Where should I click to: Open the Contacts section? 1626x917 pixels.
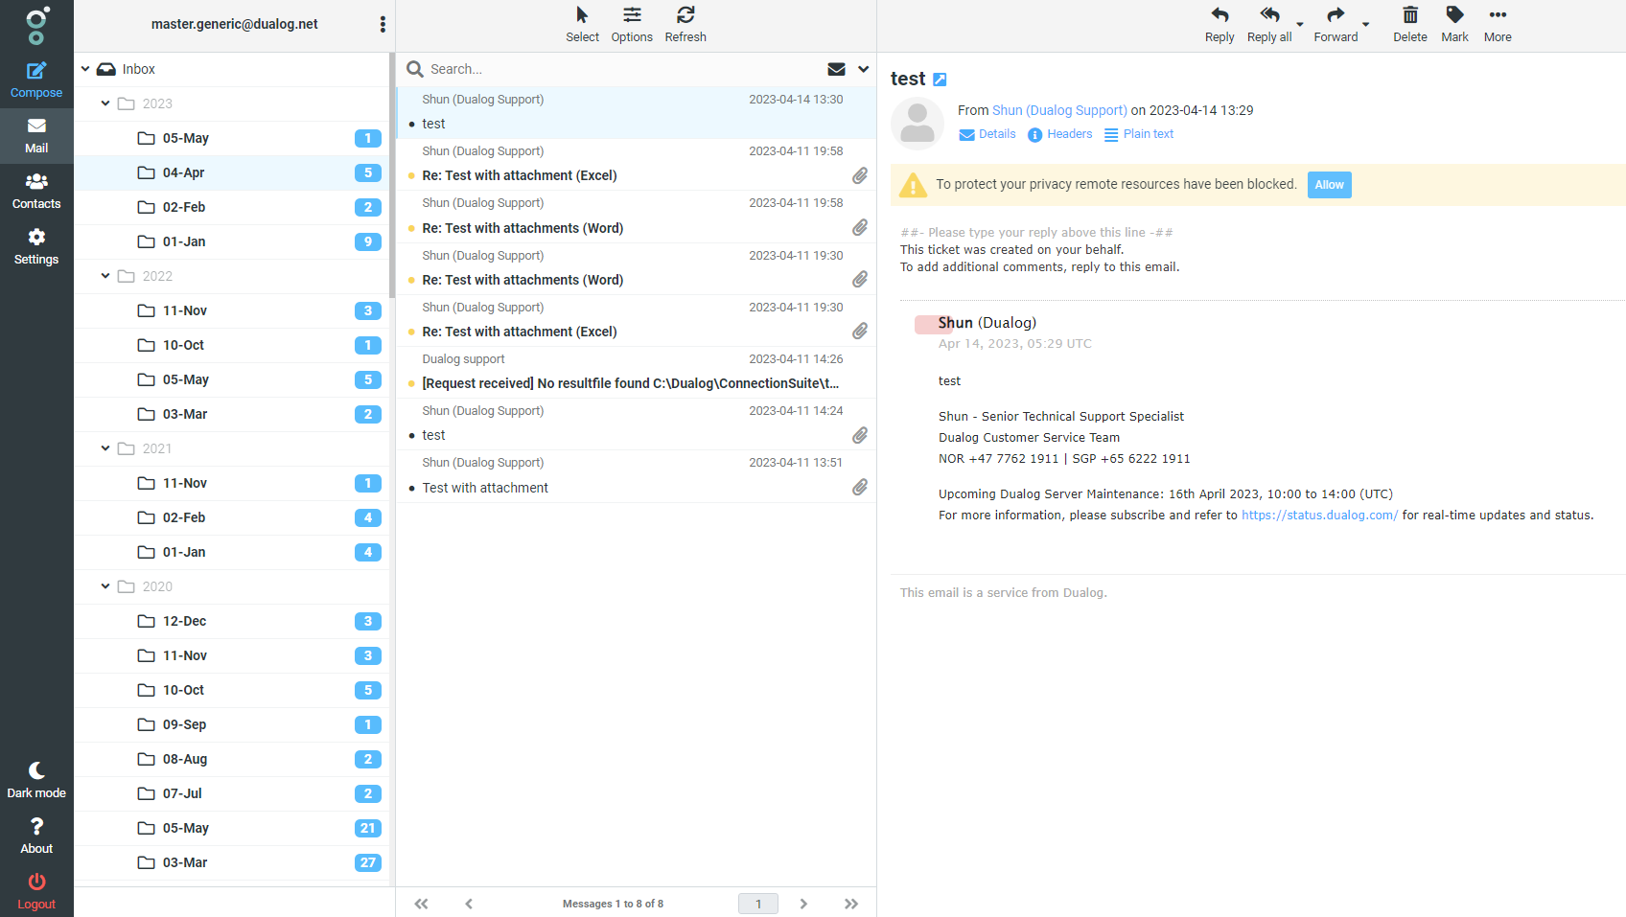point(36,192)
